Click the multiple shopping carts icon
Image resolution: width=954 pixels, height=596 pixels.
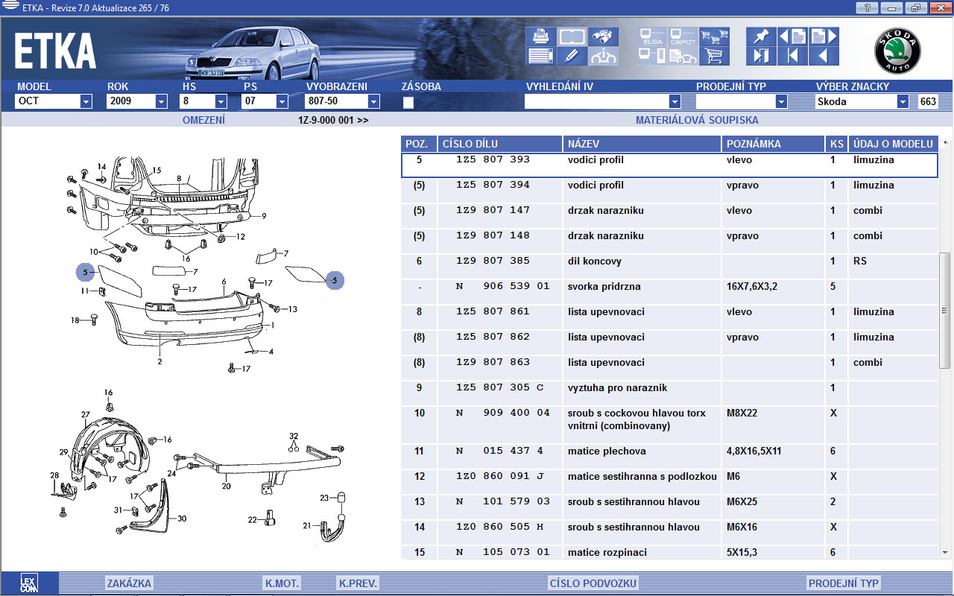click(x=714, y=37)
